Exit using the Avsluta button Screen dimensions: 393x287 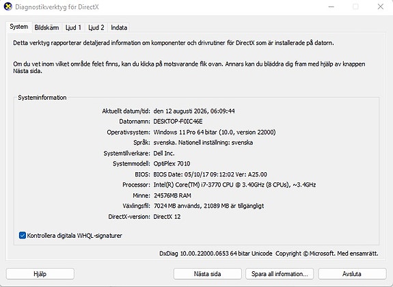(x=352, y=274)
